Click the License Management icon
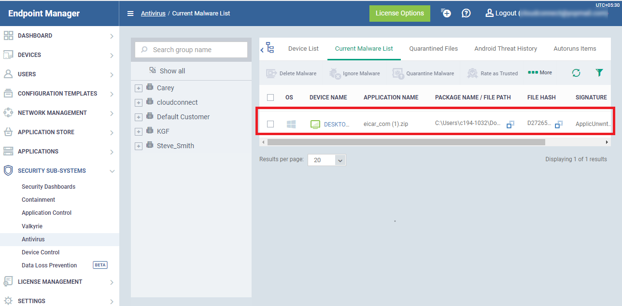The width and height of the screenshot is (622, 306). pos(8,282)
